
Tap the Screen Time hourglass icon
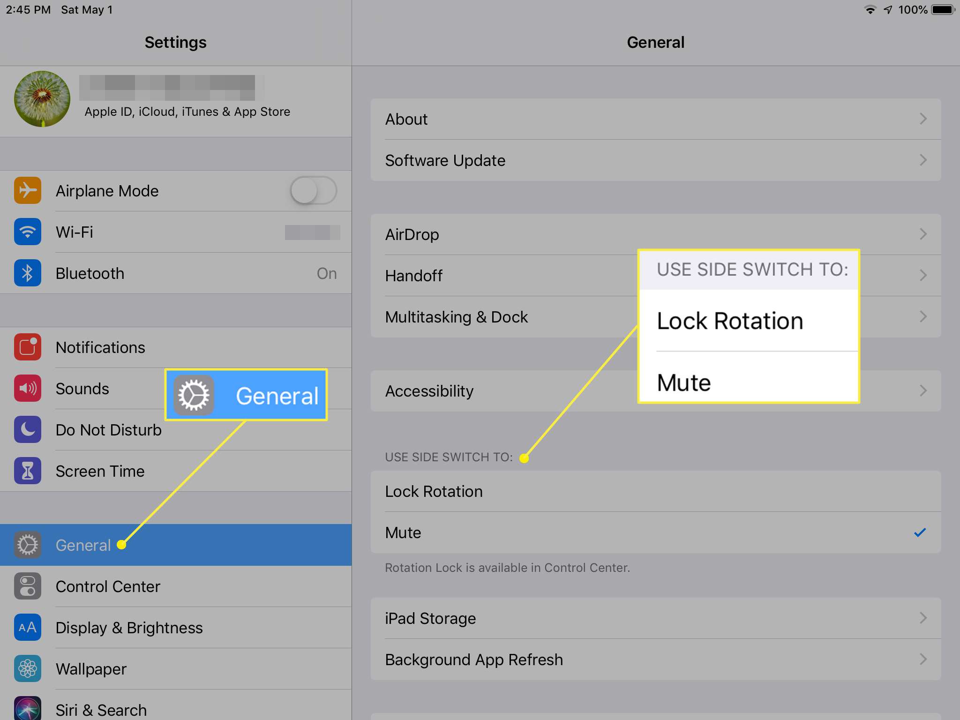coord(26,471)
